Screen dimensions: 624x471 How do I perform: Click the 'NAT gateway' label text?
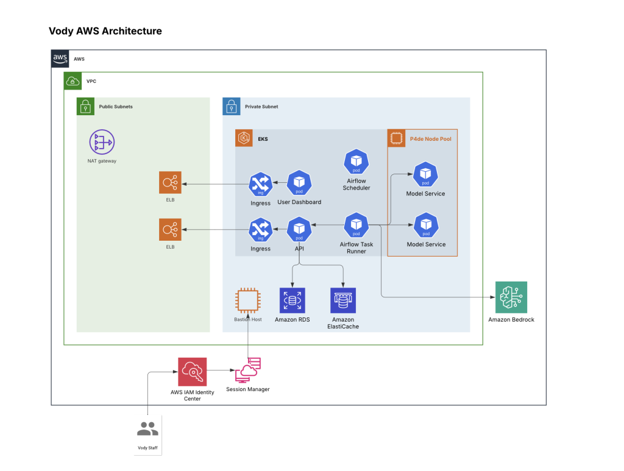[102, 161]
